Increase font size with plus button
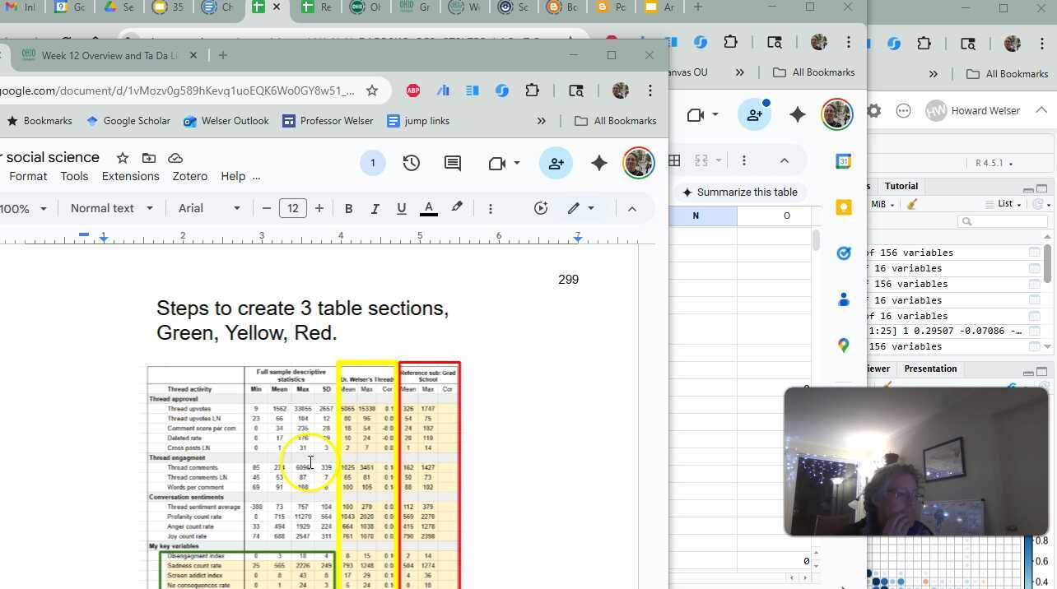 [319, 209]
